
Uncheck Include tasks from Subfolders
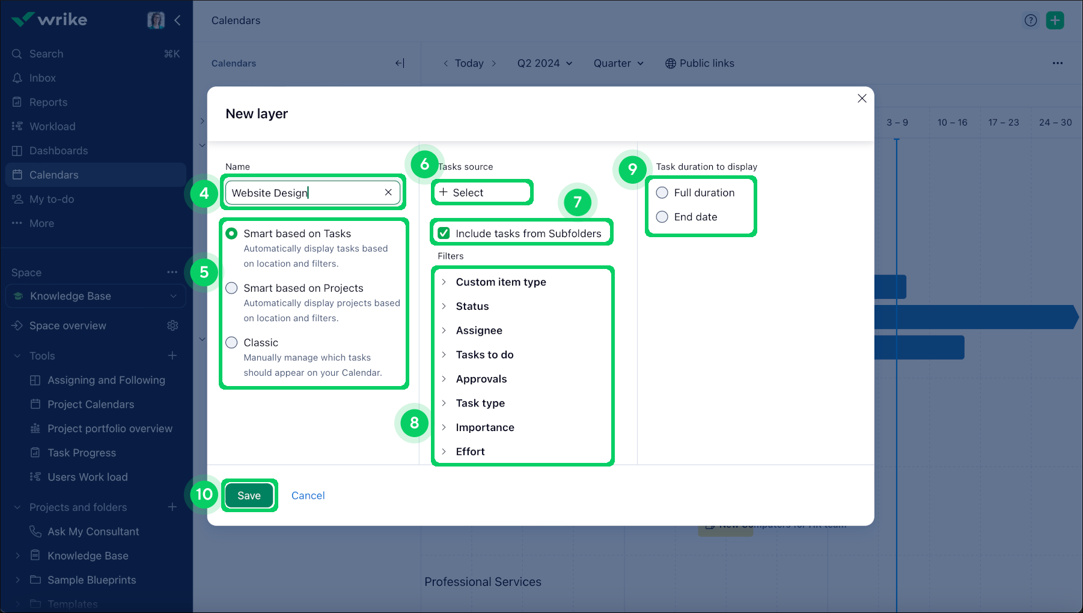click(x=444, y=233)
